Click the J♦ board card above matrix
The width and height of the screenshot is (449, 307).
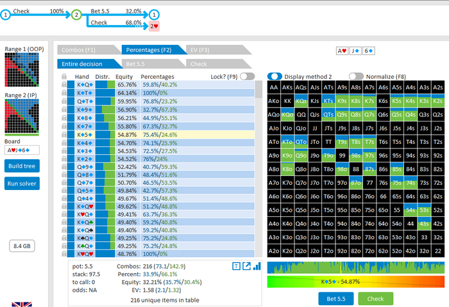[x=355, y=51]
